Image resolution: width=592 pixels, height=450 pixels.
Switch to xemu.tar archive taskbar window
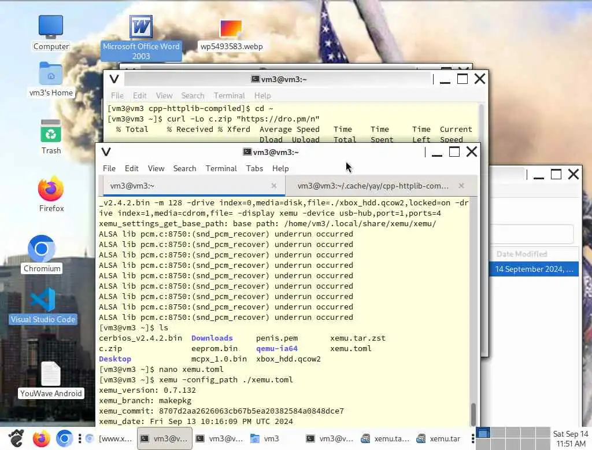point(440,438)
